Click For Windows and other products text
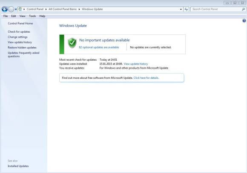The width and height of the screenshot is (247, 173). [134, 68]
